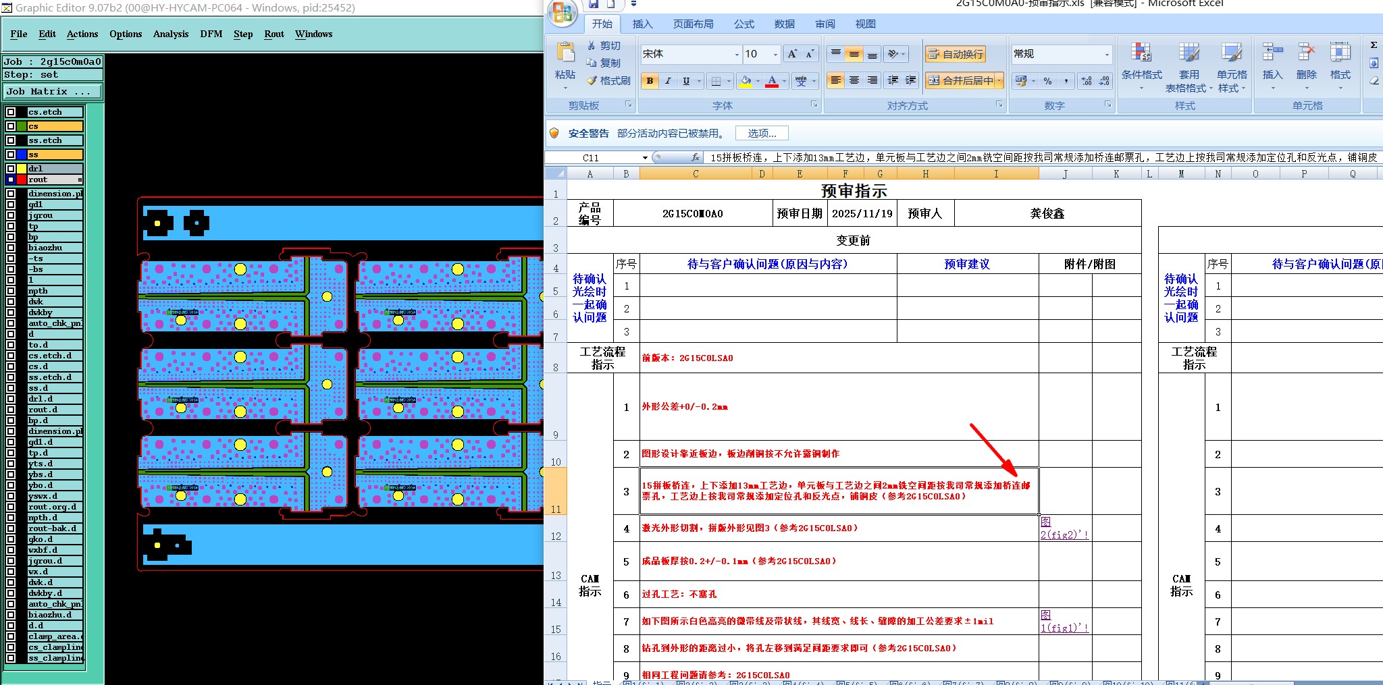This screenshot has height=685, width=1383.
Task: Click the Increase Font Size icon
Action: pyautogui.click(x=793, y=54)
